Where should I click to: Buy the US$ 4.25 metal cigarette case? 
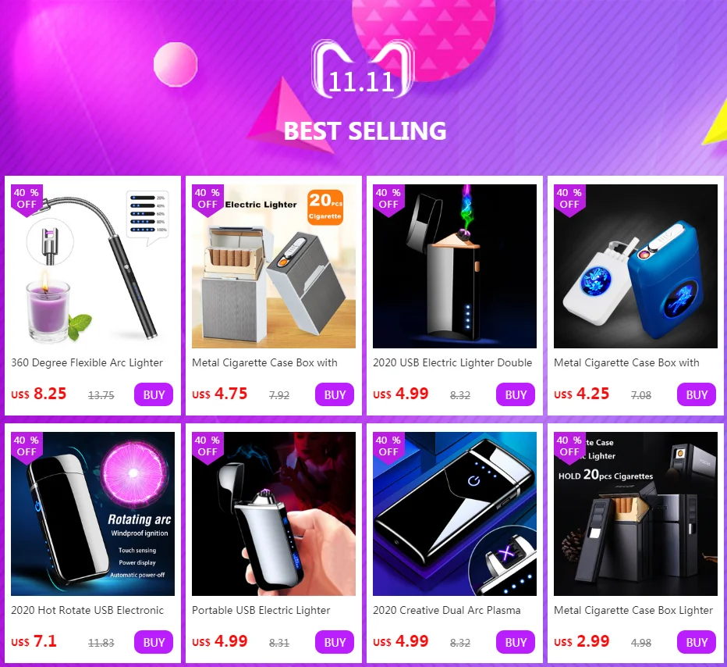tap(697, 394)
